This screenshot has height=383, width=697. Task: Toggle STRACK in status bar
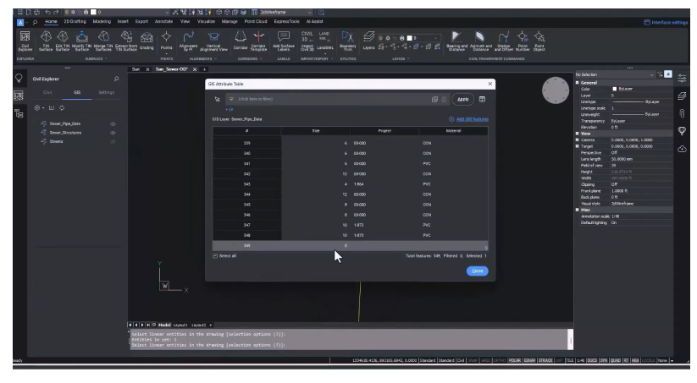[x=545, y=360]
